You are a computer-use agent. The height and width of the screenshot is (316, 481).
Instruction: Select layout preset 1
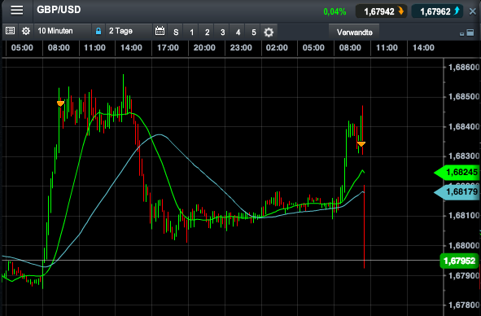tap(192, 32)
